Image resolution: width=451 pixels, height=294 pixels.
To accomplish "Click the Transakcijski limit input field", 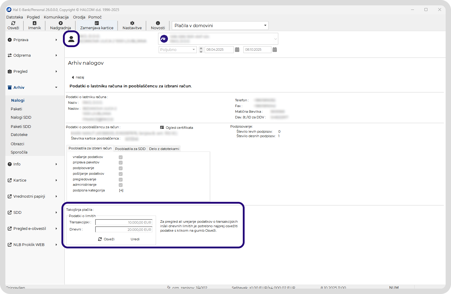I will click(124, 222).
